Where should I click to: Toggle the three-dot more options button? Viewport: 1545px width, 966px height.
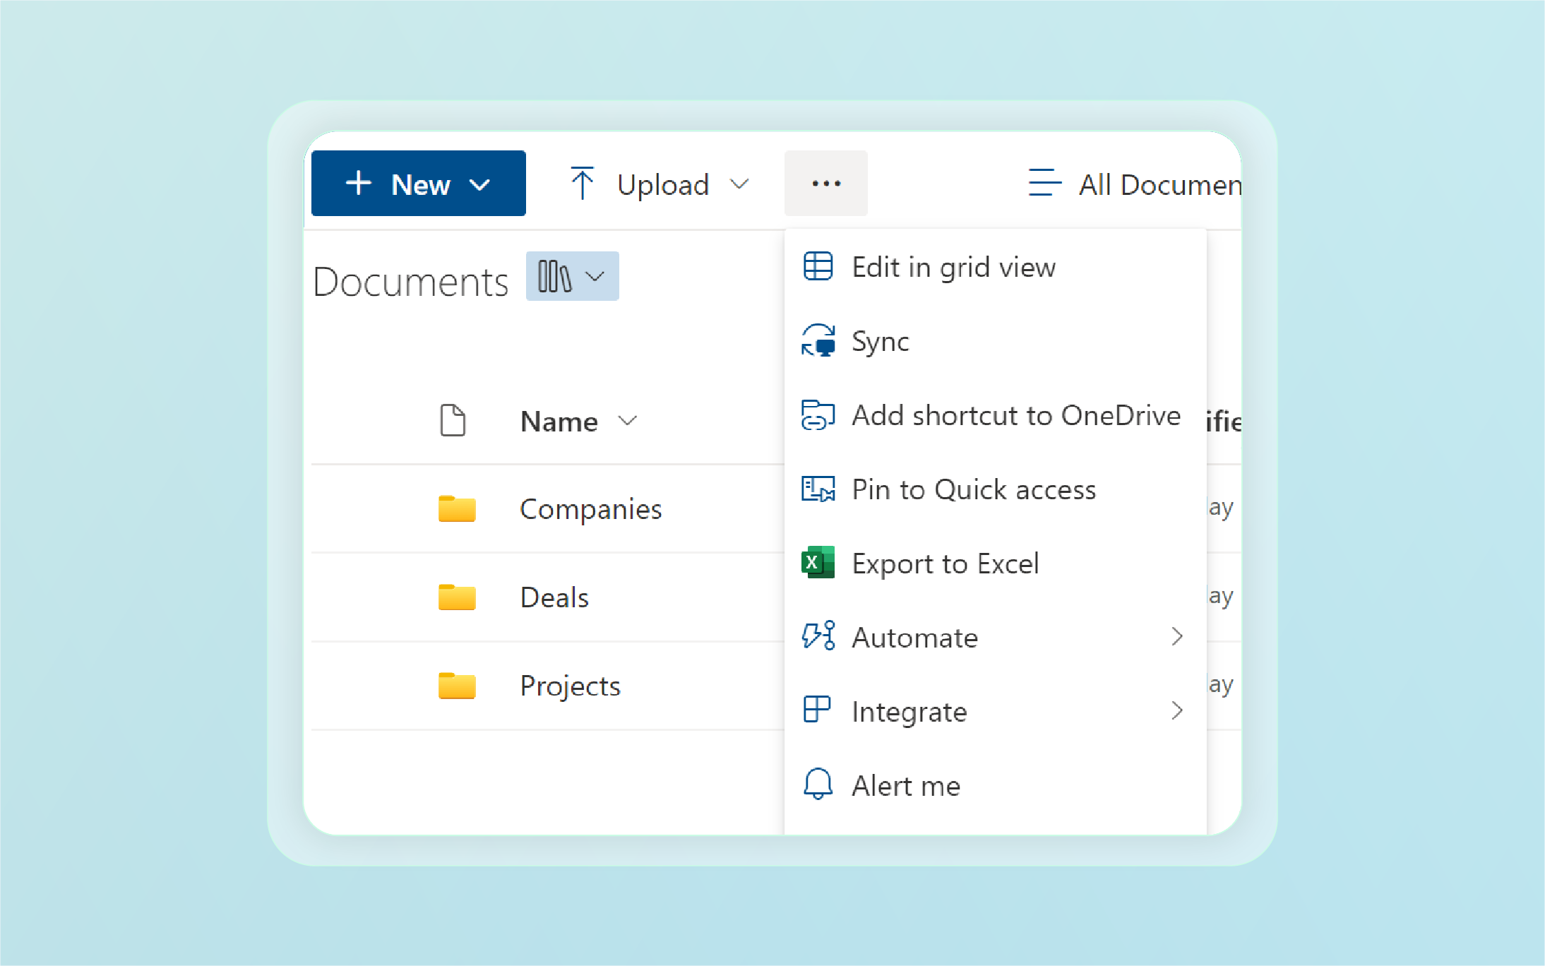825,184
